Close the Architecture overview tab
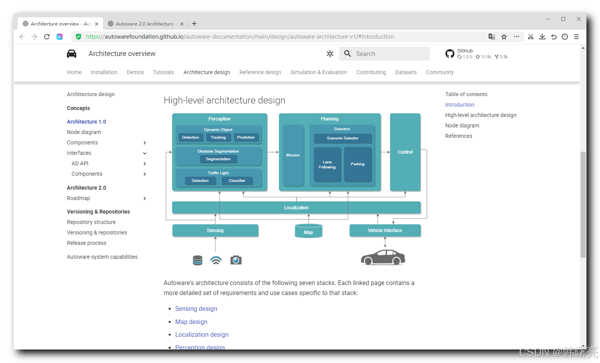 point(97,24)
